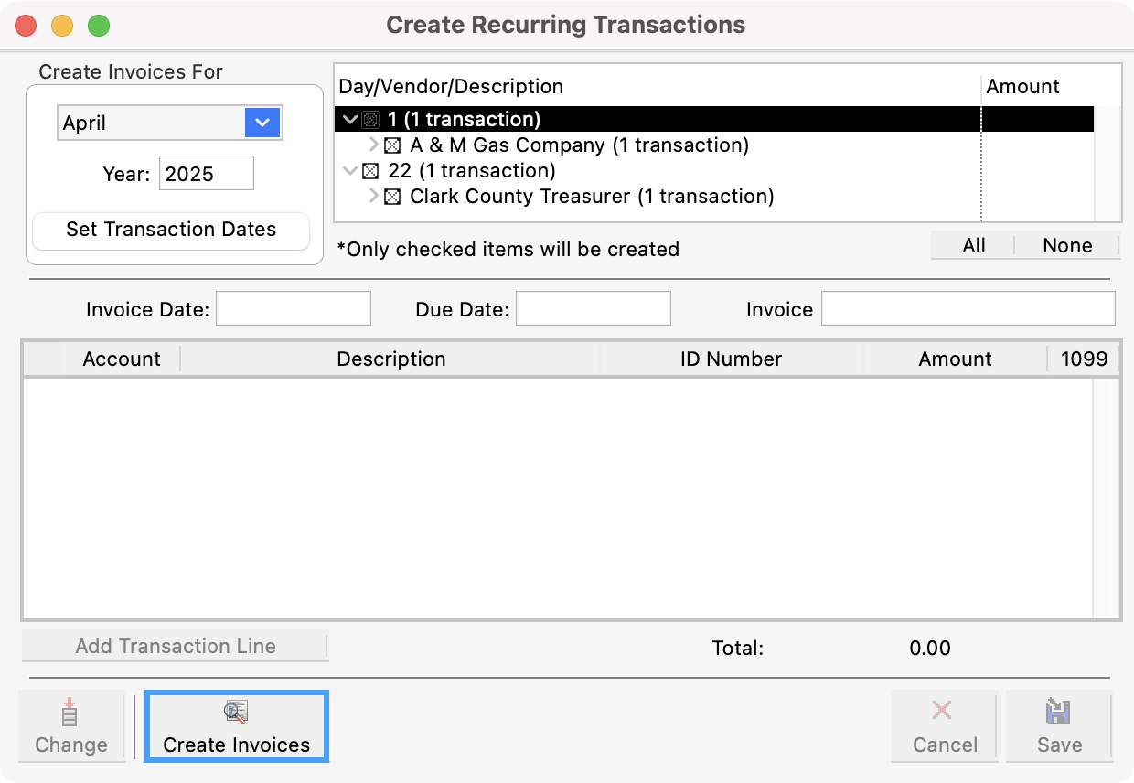Open the April month dropdown
This screenshot has height=783, width=1134.
(262, 123)
